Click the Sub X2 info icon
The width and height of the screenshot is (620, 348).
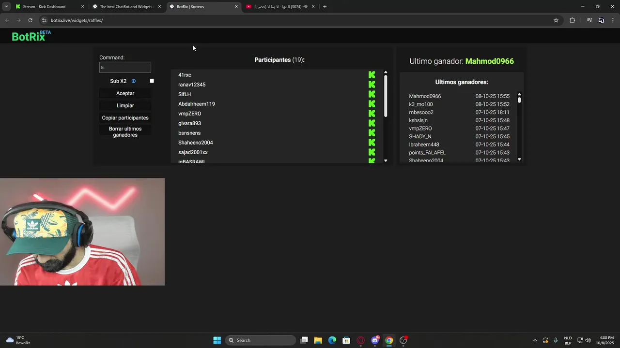(x=134, y=81)
